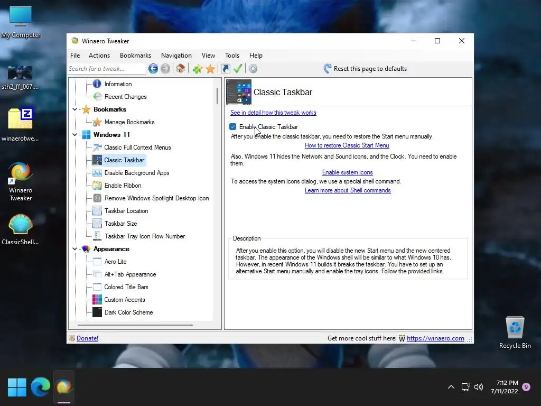Launch Microsoft Edge from the taskbar
Screen dimensions: 541x406
(x=40, y=387)
